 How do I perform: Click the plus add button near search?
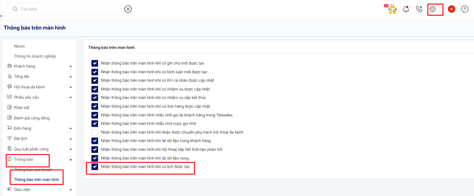(128, 9)
